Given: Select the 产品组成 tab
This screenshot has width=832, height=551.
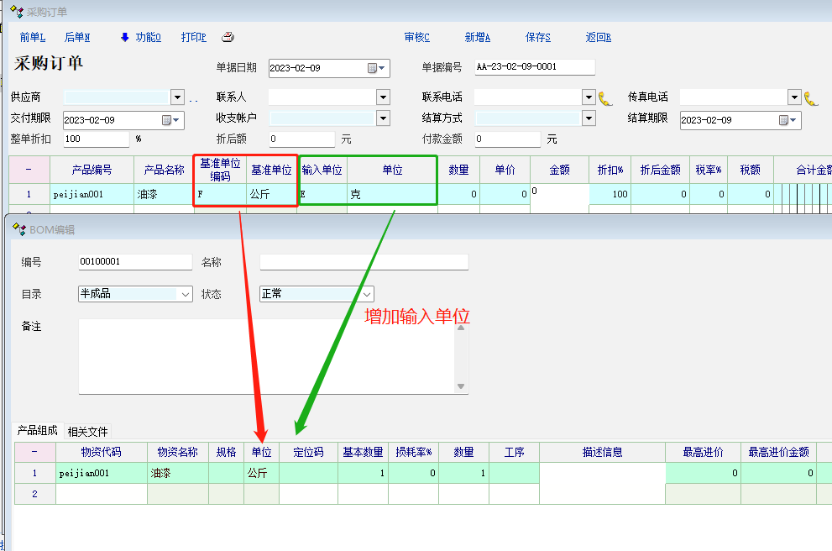Looking at the screenshot, I should (37, 431).
